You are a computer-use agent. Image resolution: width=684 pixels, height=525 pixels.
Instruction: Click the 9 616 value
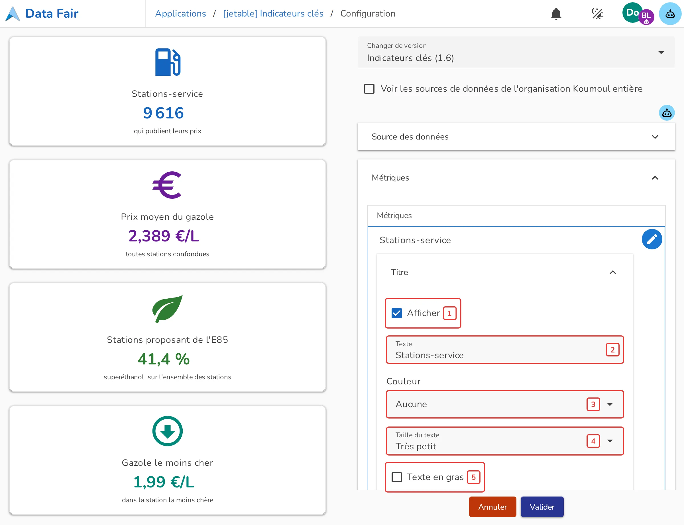click(x=163, y=113)
